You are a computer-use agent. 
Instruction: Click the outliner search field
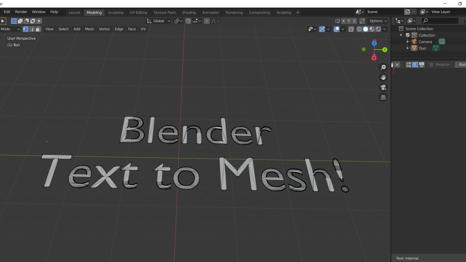pos(441,21)
